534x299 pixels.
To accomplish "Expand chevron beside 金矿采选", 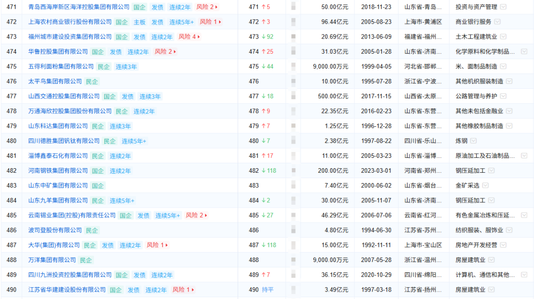I will [x=486, y=186].
